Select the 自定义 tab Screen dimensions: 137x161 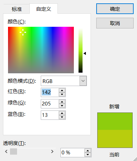[x=44, y=9]
